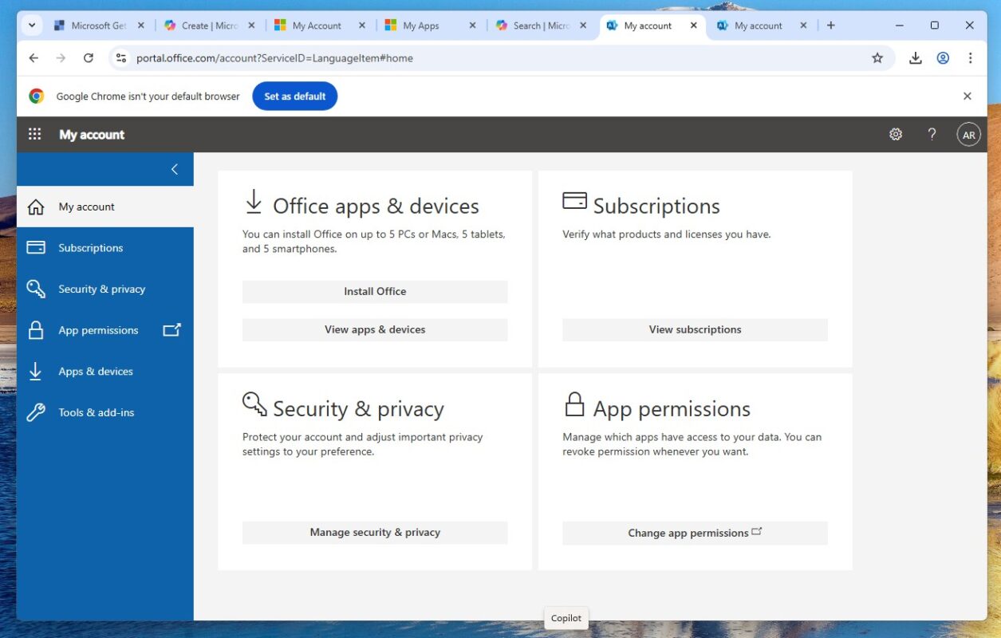
Task: Click the App permissions card heading
Action: tap(672, 409)
